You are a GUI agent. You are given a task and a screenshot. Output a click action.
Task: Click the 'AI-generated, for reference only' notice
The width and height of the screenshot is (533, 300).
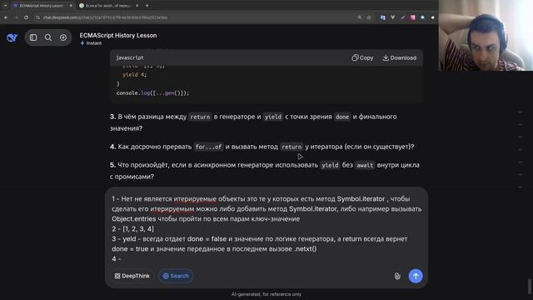266,294
